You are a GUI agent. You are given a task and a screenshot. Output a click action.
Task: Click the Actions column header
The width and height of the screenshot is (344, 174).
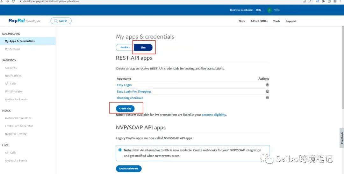263,78
